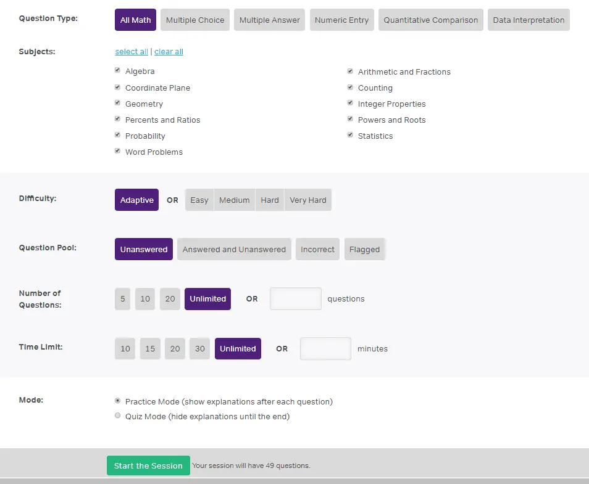
Task: Uncheck the Counting checkbox
Action: coord(350,87)
